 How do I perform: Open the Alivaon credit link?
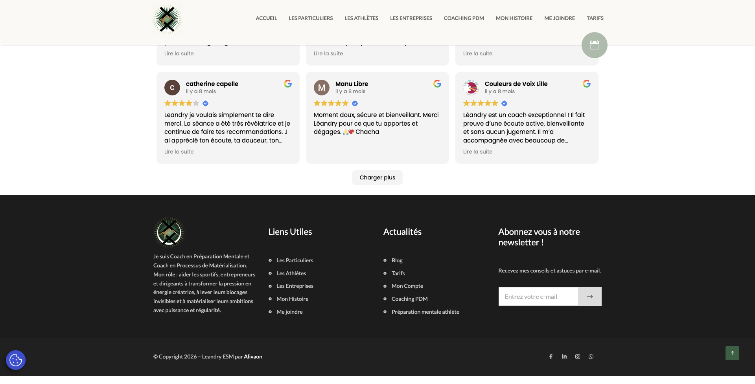[x=253, y=357]
